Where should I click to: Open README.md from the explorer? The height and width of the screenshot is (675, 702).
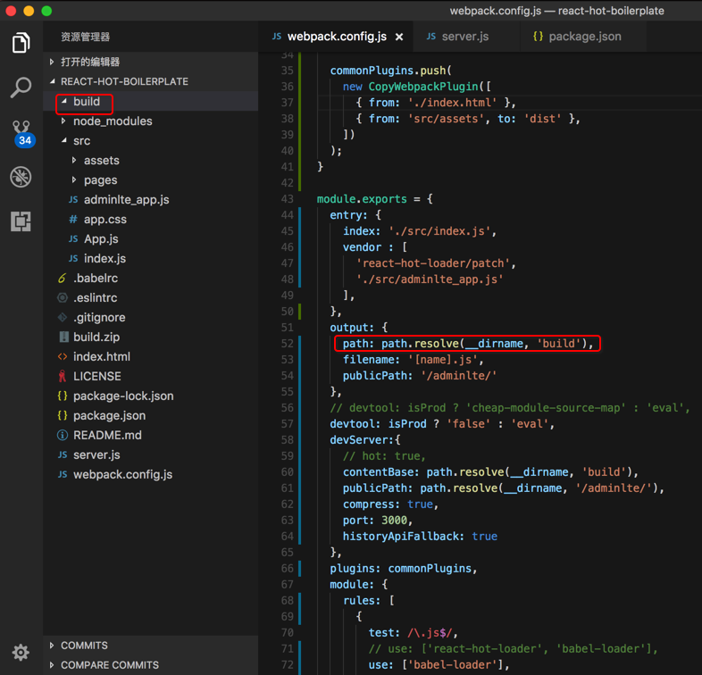tap(107, 435)
